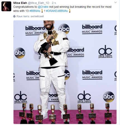The width and height of the screenshot is (120, 125).
Task: Open the @Mica_Elah_1D handle
Action: point(39,3)
